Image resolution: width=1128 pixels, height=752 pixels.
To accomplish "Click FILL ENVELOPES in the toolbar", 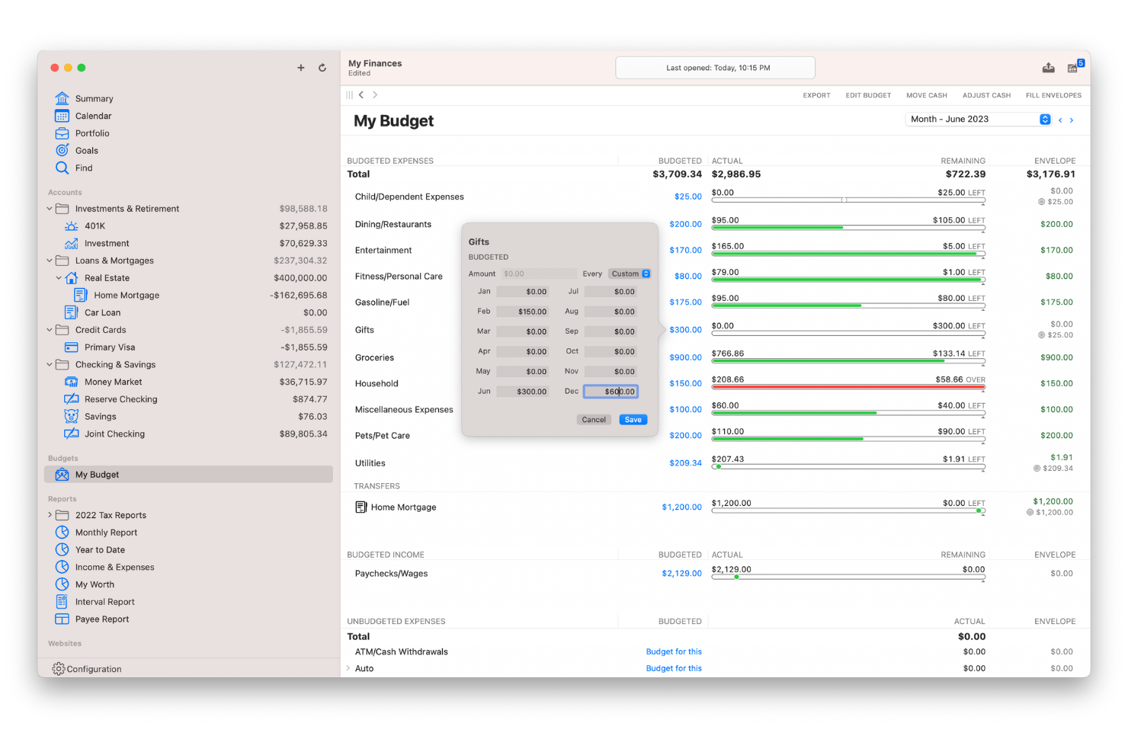I will click(1053, 95).
